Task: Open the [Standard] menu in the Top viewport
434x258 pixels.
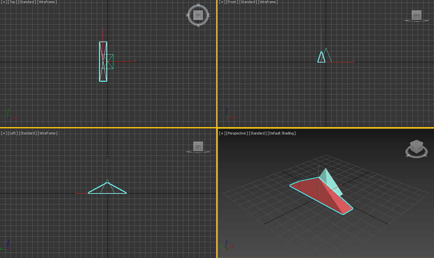Action: [x=27, y=2]
